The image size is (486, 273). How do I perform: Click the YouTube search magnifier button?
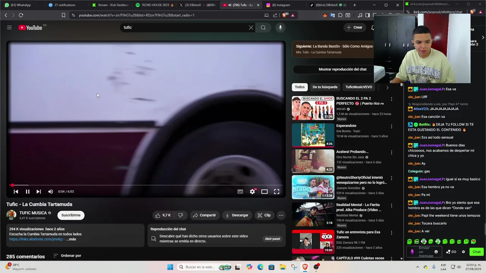263,27
